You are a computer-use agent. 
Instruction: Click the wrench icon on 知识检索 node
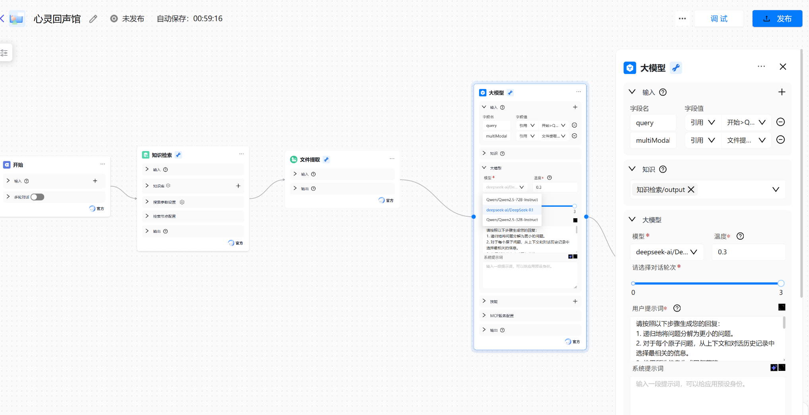178,155
